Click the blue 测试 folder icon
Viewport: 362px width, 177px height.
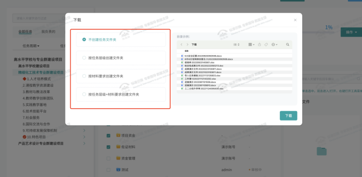(118, 170)
